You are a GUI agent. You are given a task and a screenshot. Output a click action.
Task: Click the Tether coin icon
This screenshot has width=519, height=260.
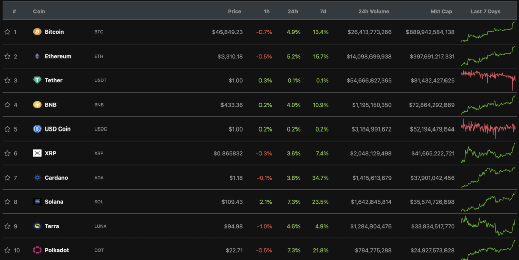click(37, 80)
